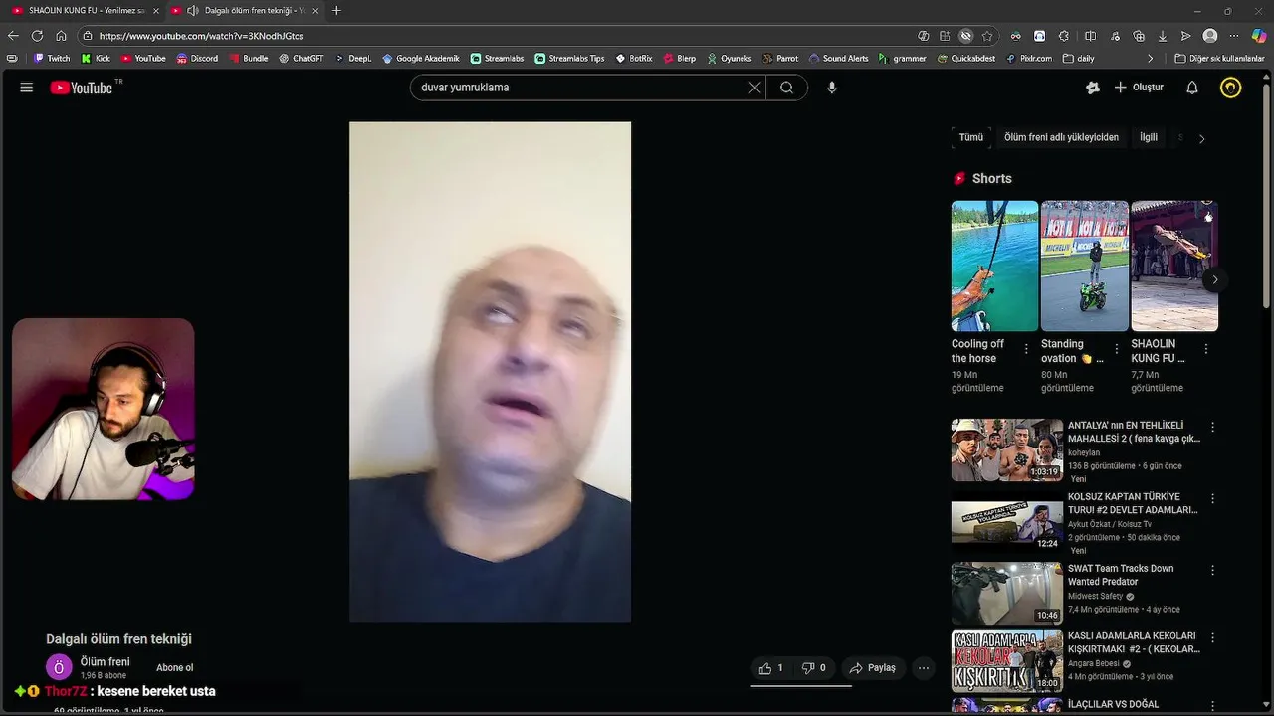Go back with the browser back arrow

tap(13, 36)
